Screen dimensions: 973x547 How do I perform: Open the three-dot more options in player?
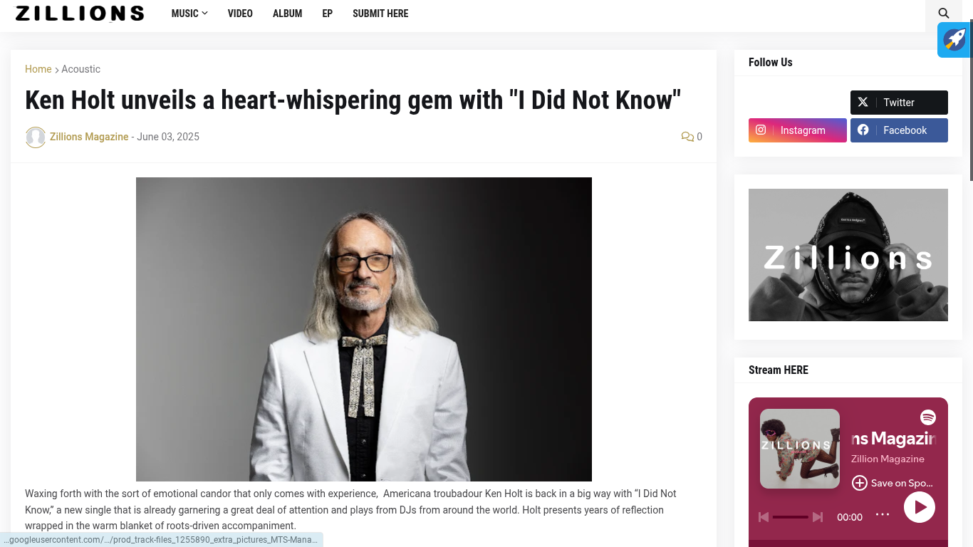pos(883,514)
